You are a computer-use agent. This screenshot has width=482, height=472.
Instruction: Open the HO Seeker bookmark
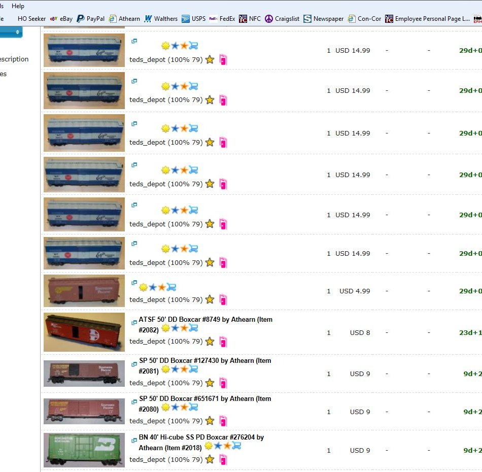tap(31, 19)
